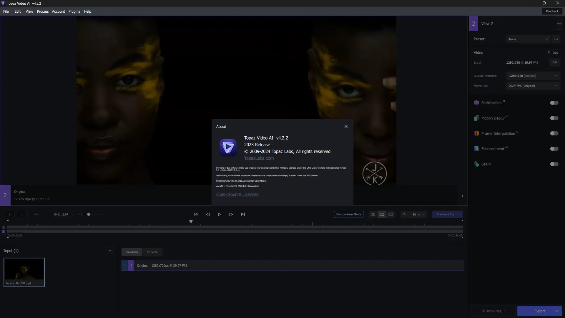
Task: Switch to the Exports tab
Action: (x=152, y=252)
